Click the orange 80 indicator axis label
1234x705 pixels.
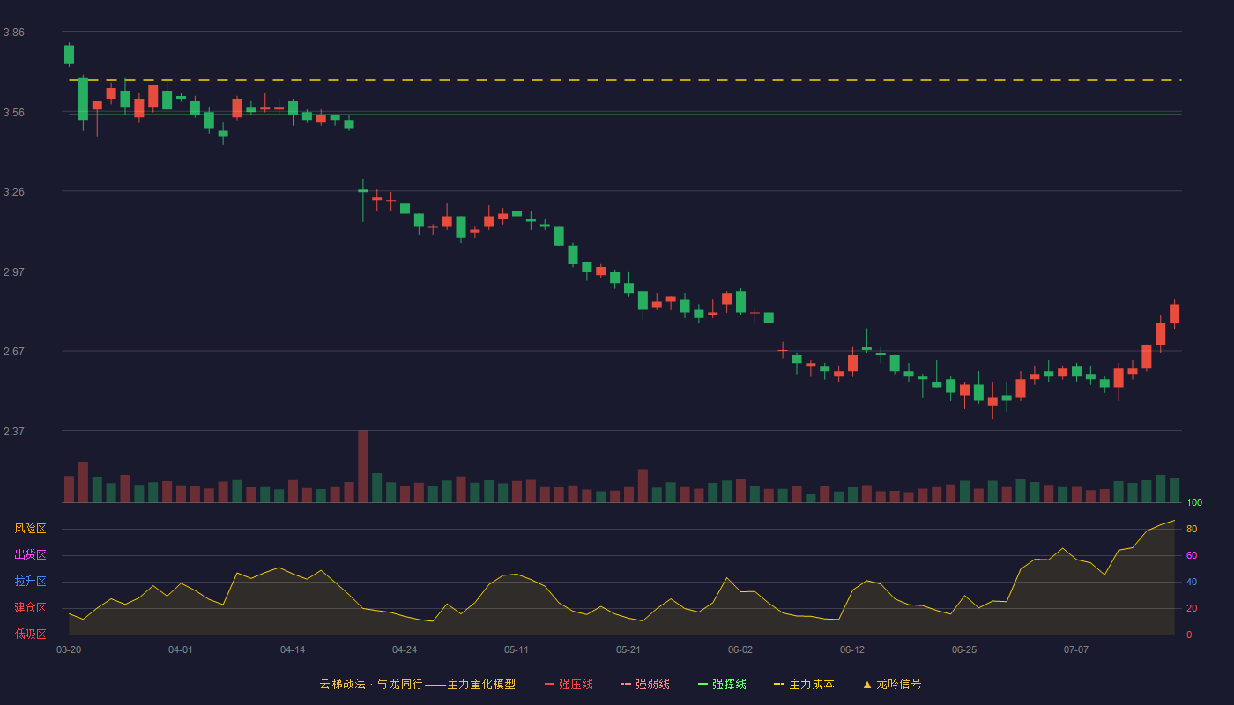(1192, 529)
